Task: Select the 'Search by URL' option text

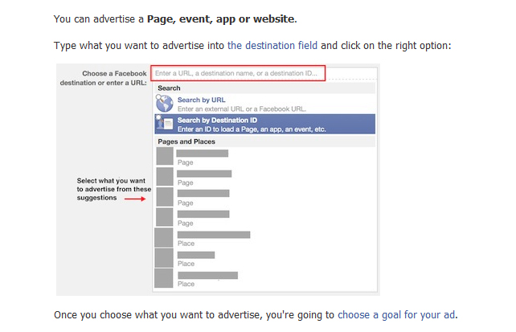Action: [201, 100]
